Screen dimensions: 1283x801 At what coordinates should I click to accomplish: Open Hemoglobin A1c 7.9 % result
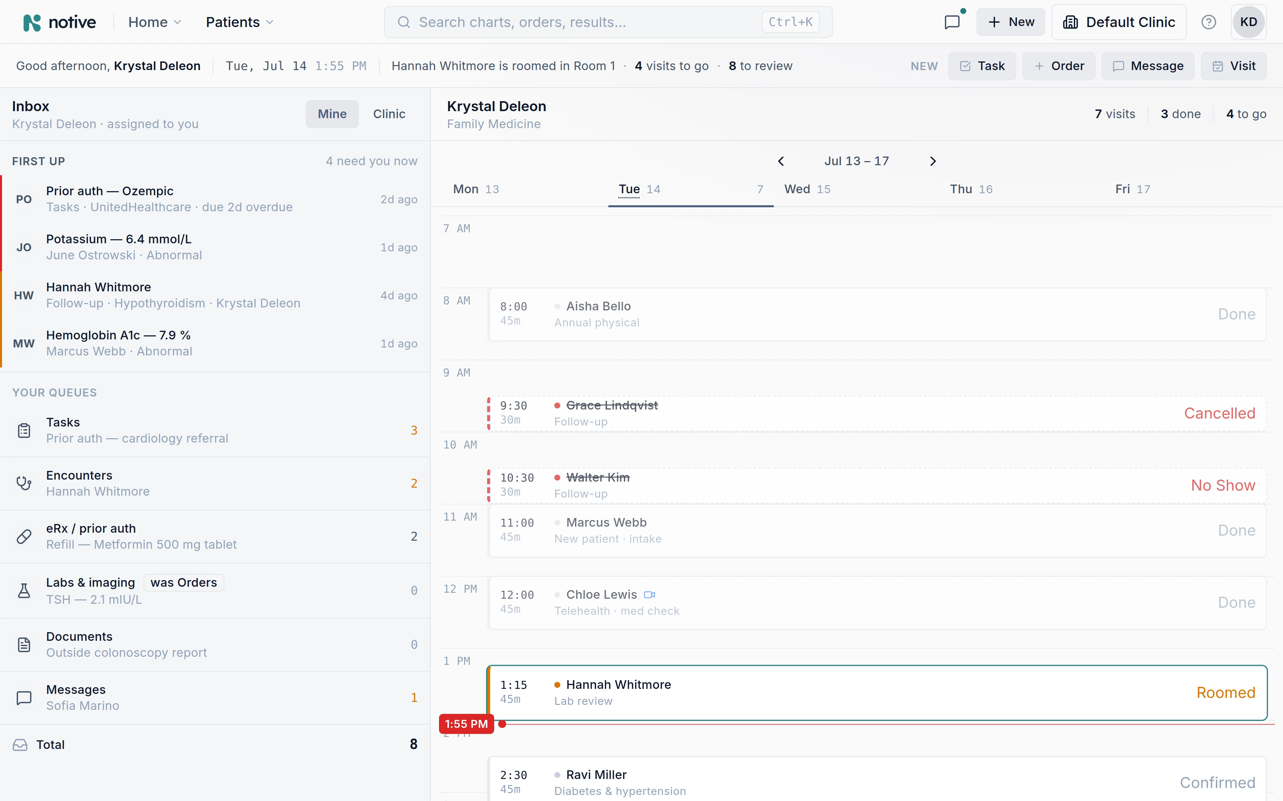tap(215, 344)
